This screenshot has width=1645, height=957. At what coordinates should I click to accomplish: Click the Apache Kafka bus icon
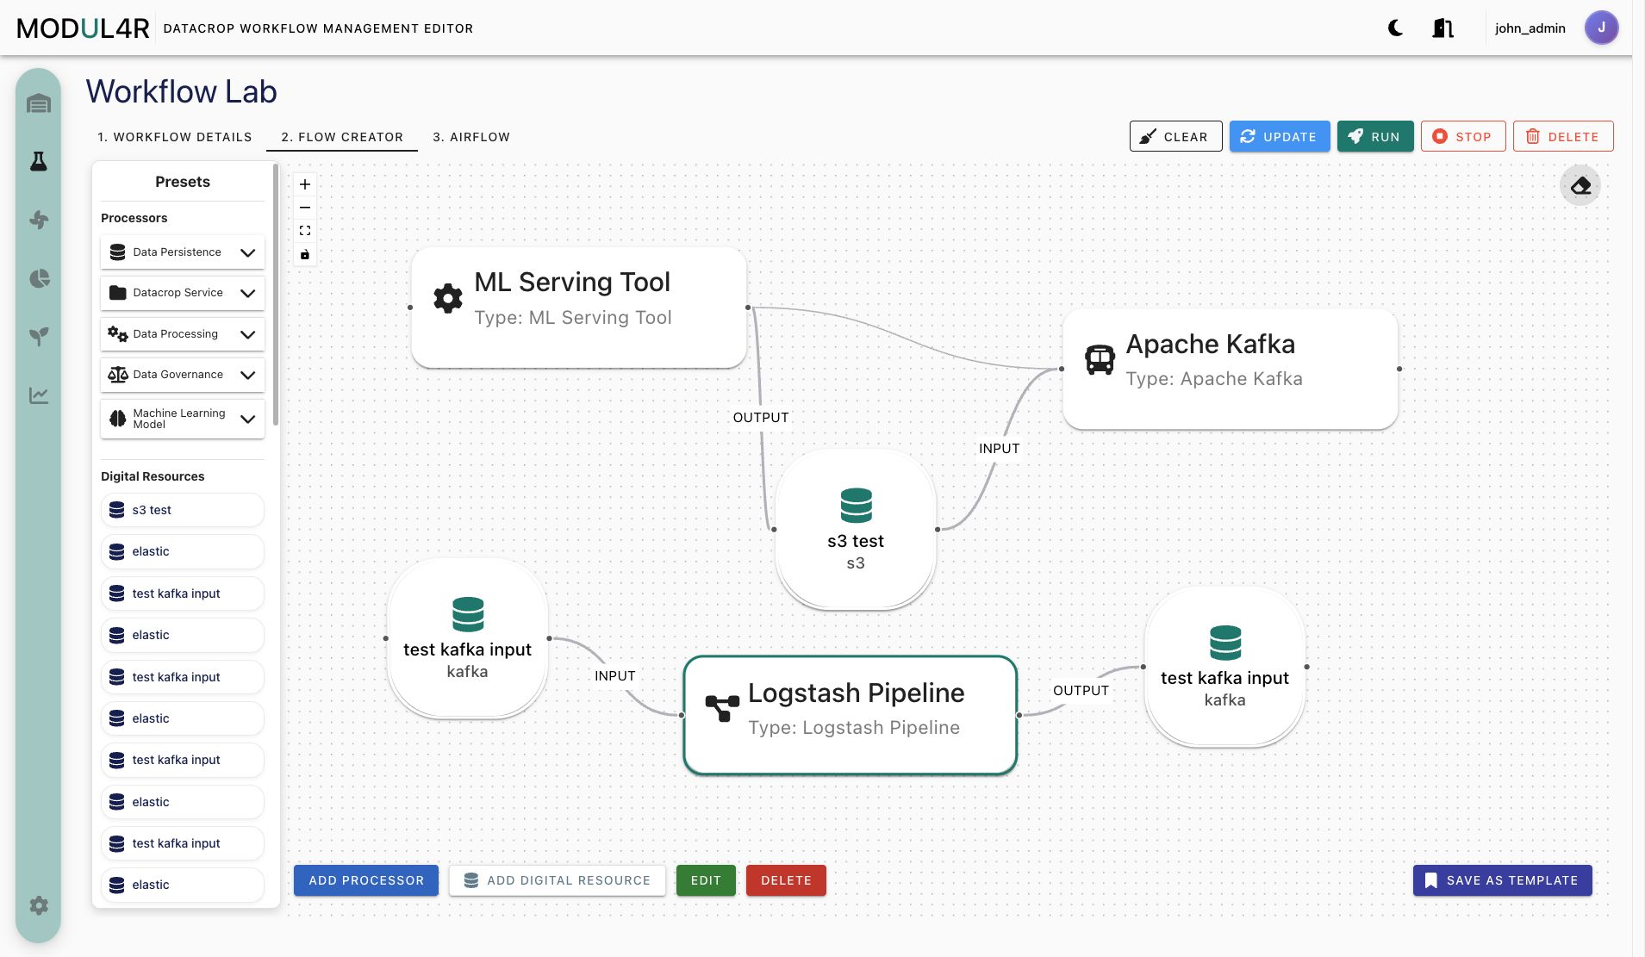tap(1100, 359)
